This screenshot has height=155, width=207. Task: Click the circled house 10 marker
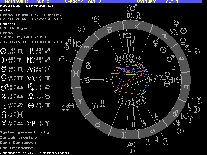pos(72,40)
